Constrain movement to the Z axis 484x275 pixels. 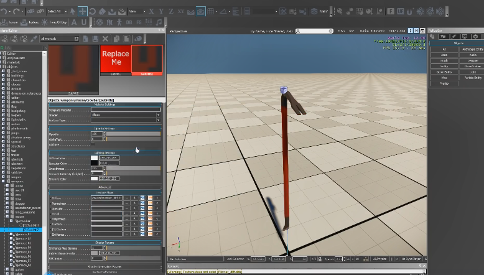point(171,11)
